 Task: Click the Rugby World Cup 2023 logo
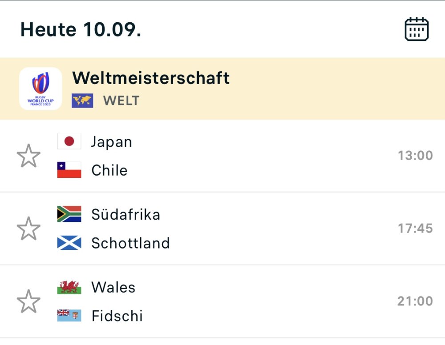pyautogui.click(x=40, y=88)
